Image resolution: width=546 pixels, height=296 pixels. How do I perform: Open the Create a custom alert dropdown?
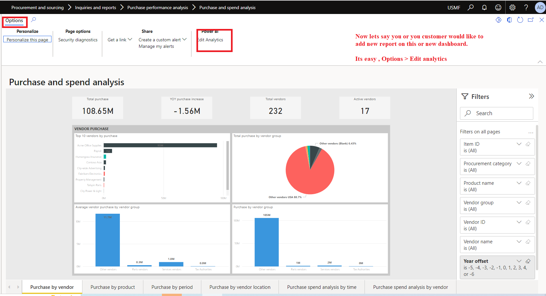(x=185, y=39)
